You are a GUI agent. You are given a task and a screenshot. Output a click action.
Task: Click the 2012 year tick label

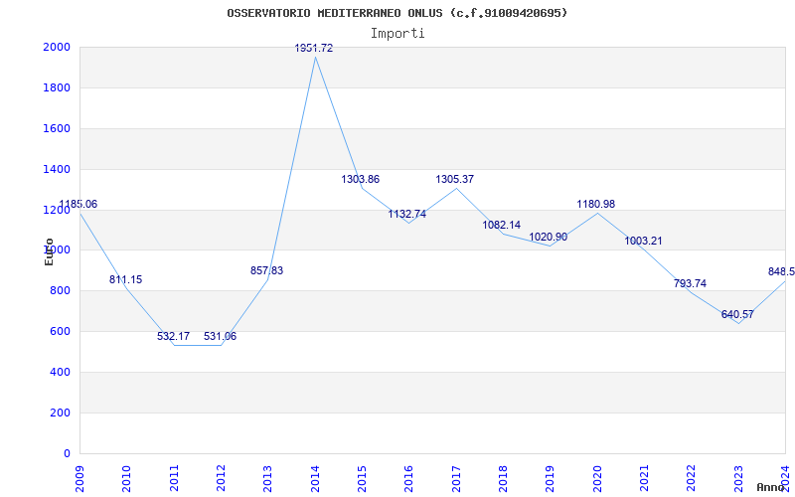(x=221, y=479)
